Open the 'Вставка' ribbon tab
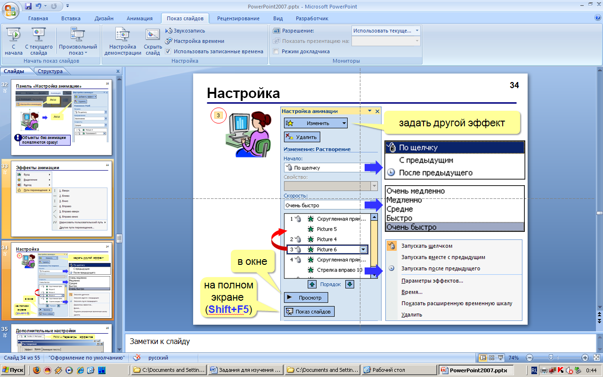Viewport: 603px width, 377px height. coord(71,18)
